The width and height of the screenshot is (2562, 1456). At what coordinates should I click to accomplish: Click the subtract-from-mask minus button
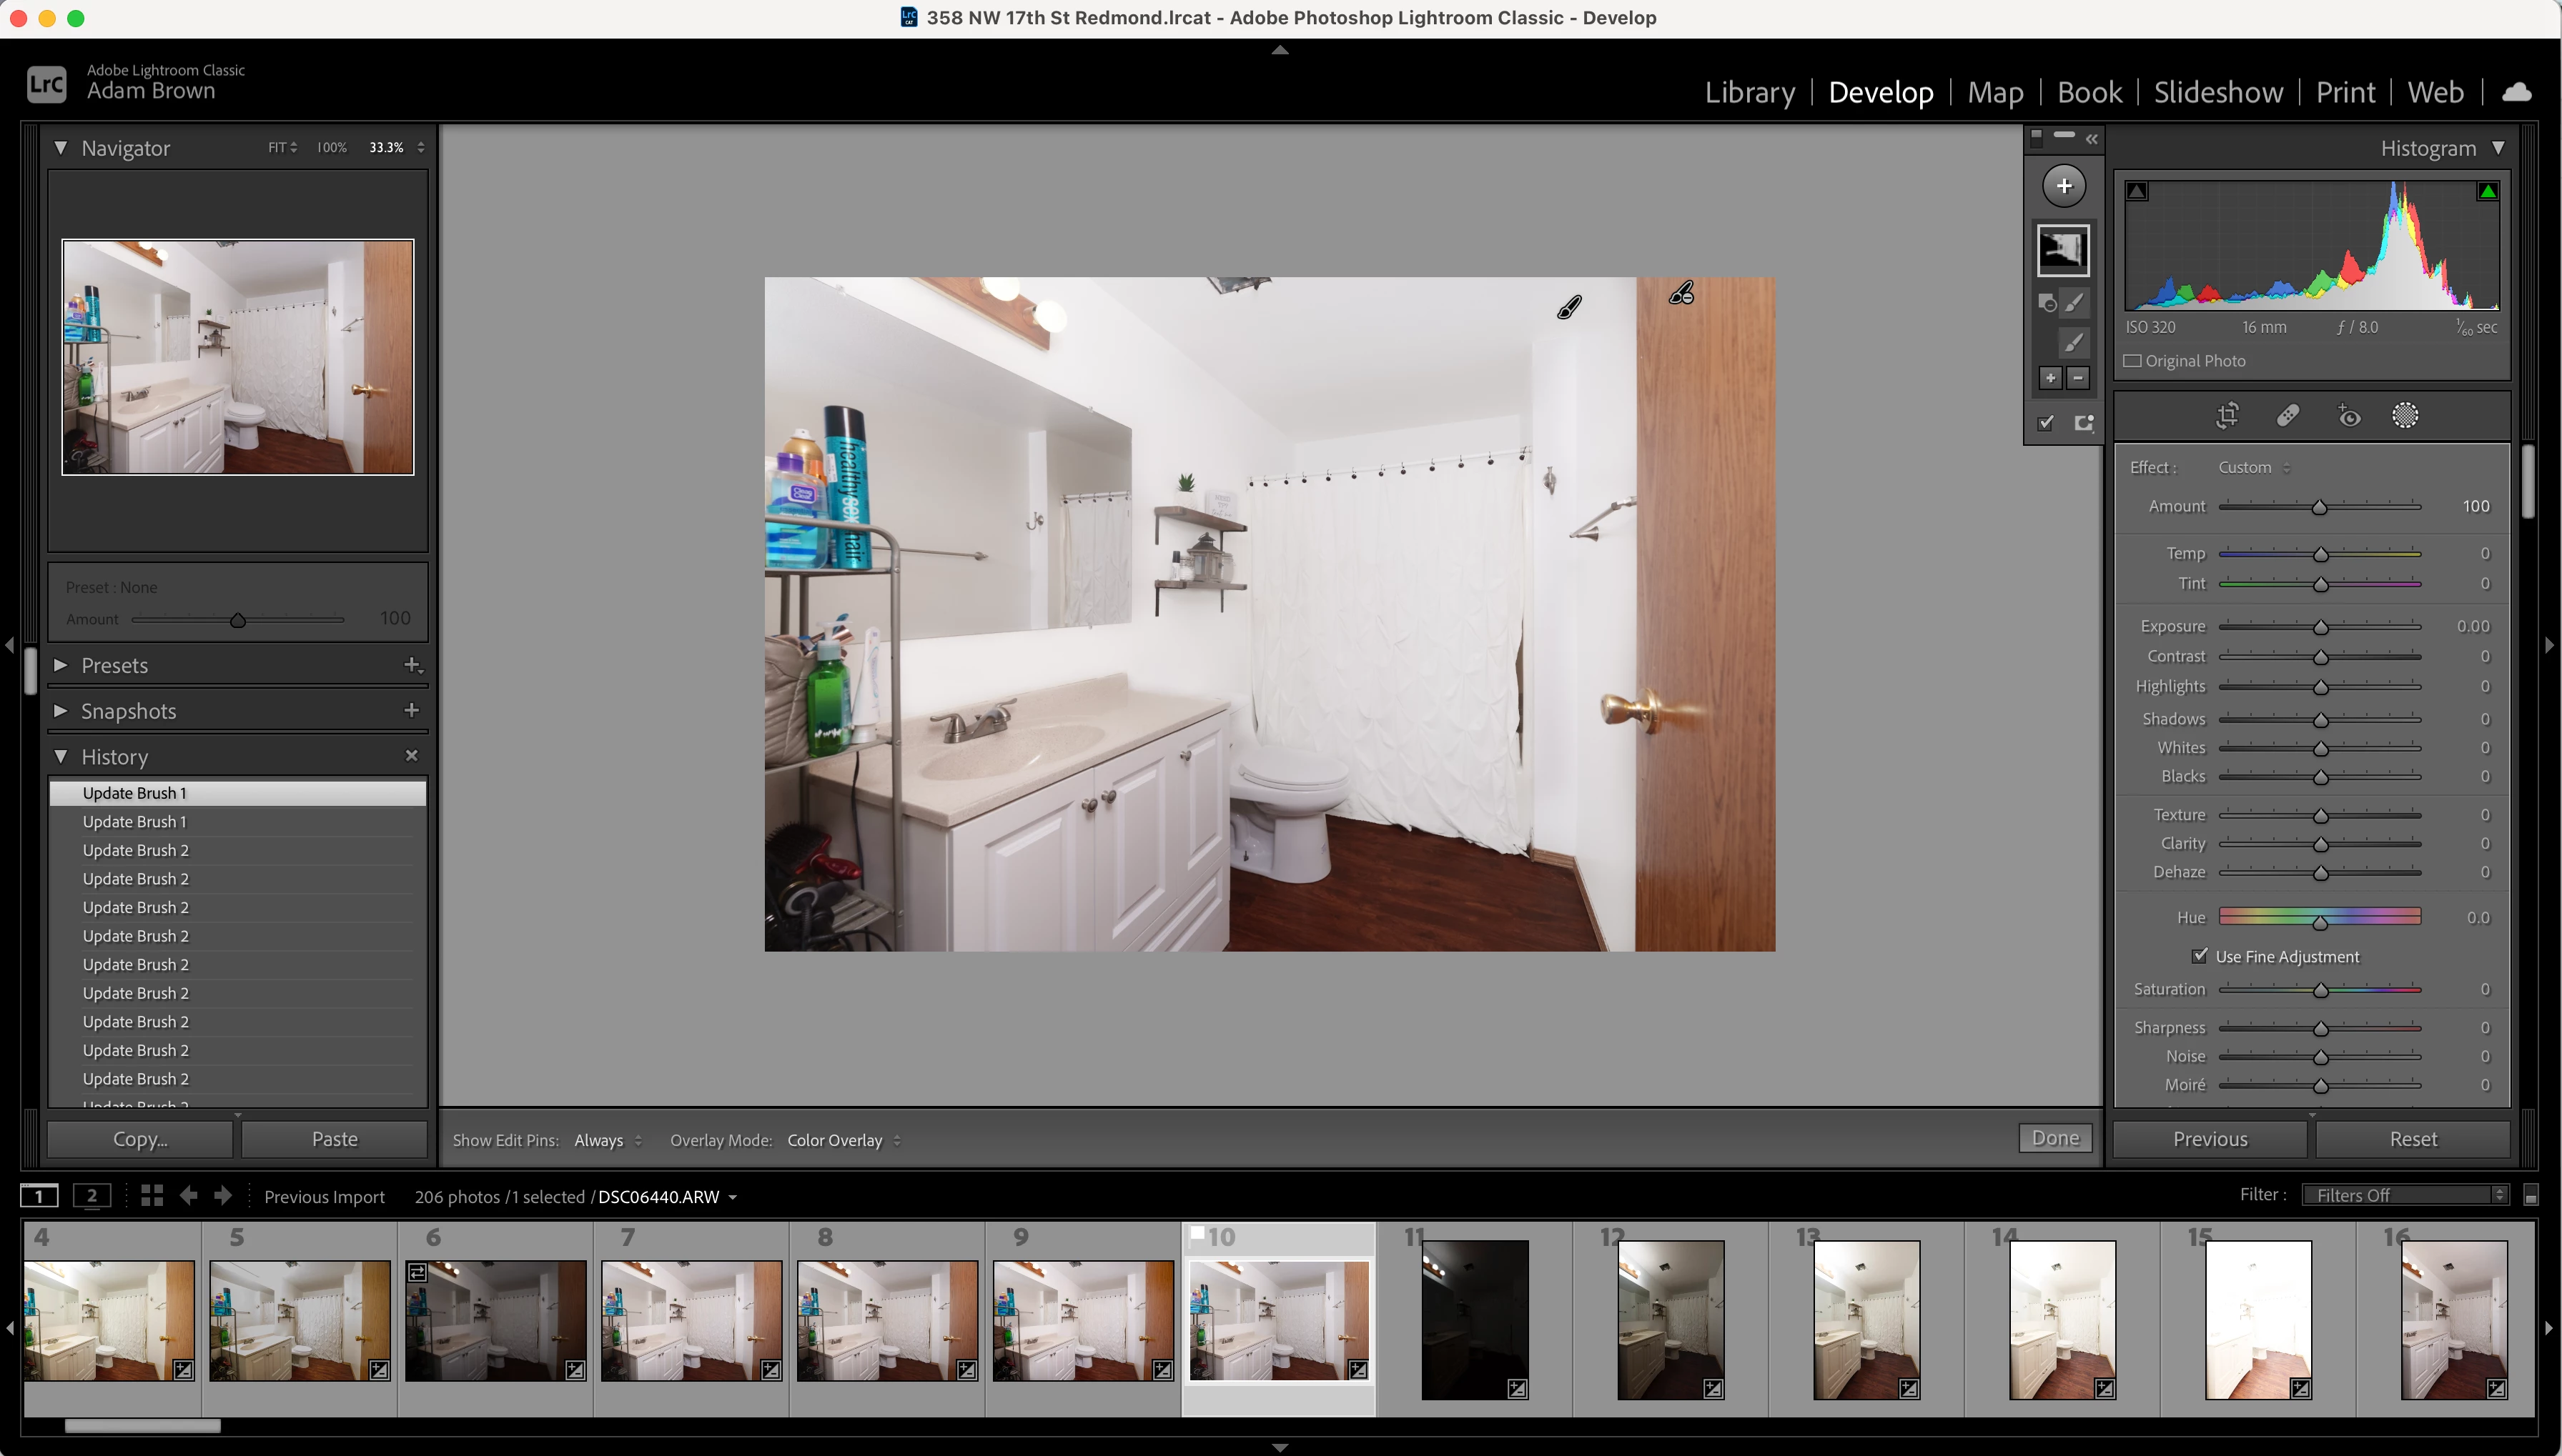pyautogui.click(x=2078, y=378)
